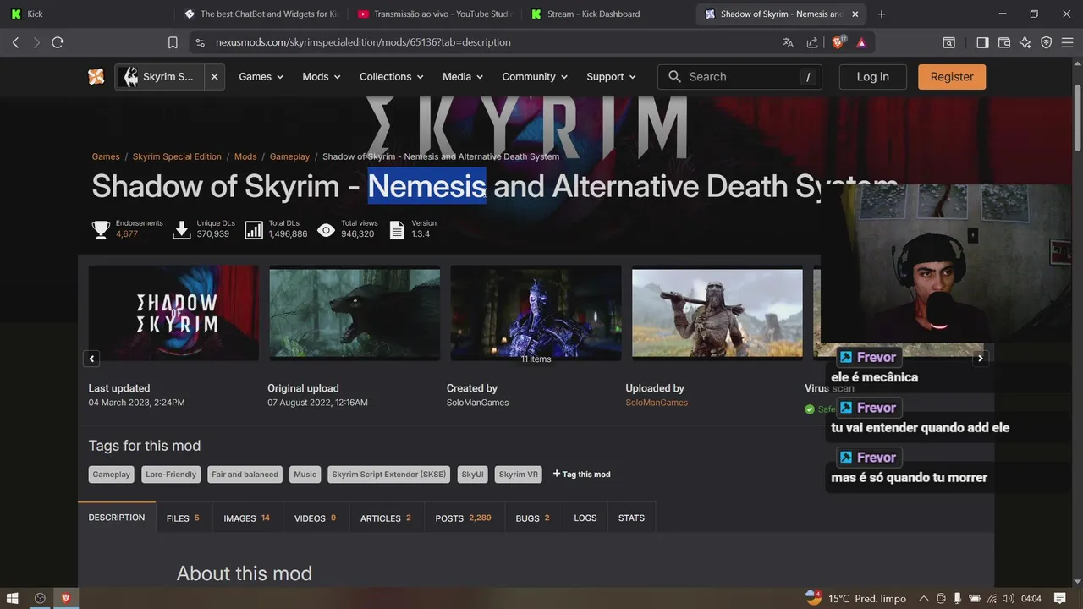Open the VIDEOS tab
This screenshot has width=1083, height=609.
[x=315, y=518]
